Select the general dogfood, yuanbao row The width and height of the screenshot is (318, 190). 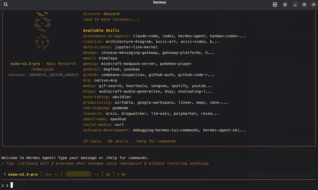tap(111, 69)
